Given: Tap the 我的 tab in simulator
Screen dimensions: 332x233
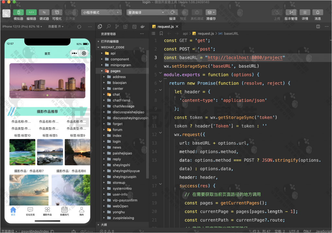Looking at the screenshot, I should (x=82, y=211).
